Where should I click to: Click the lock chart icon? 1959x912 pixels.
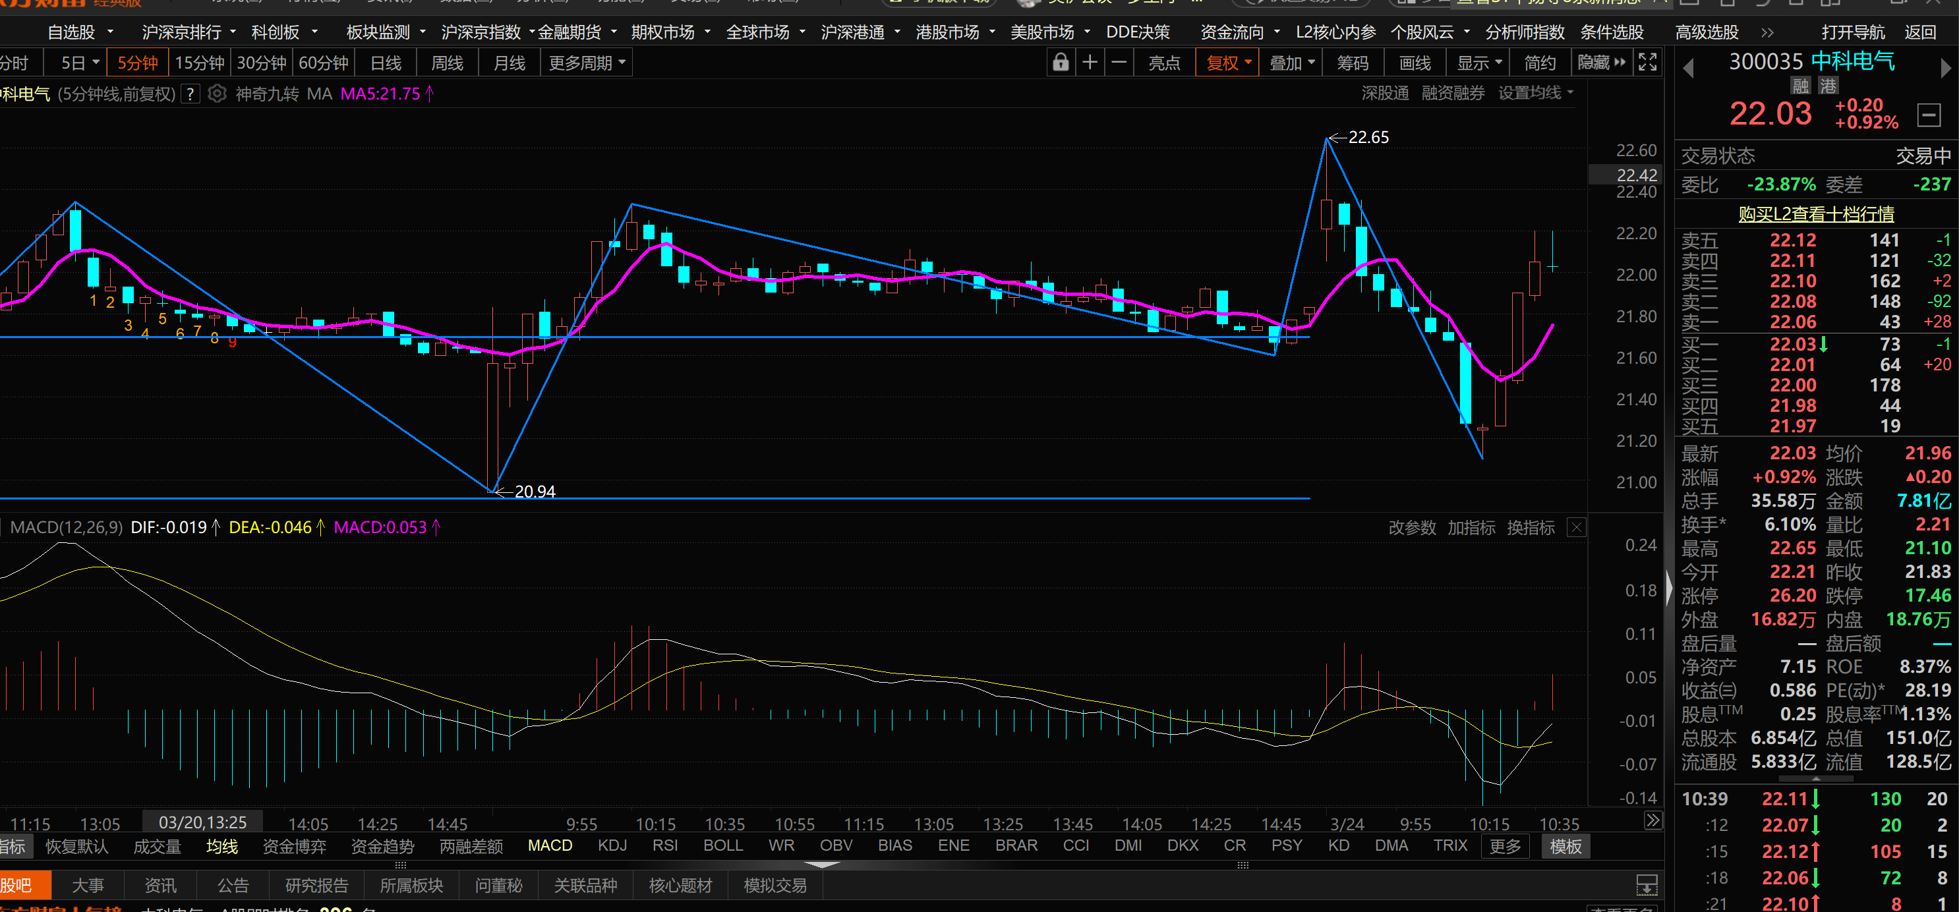(x=1060, y=63)
